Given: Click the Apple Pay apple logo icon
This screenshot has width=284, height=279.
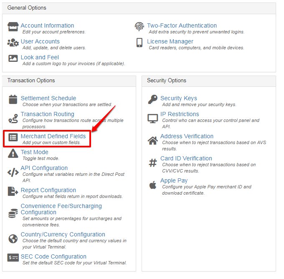Looking at the screenshot, I should tap(153, 185).
